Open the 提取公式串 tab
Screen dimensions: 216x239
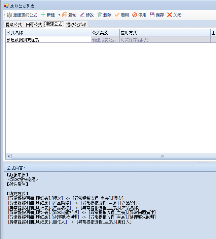coord(76,25)
